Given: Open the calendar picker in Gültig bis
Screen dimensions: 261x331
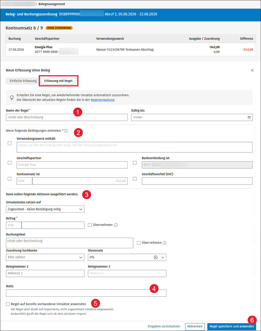Looking at the screenshot, I should click(249, 117).
